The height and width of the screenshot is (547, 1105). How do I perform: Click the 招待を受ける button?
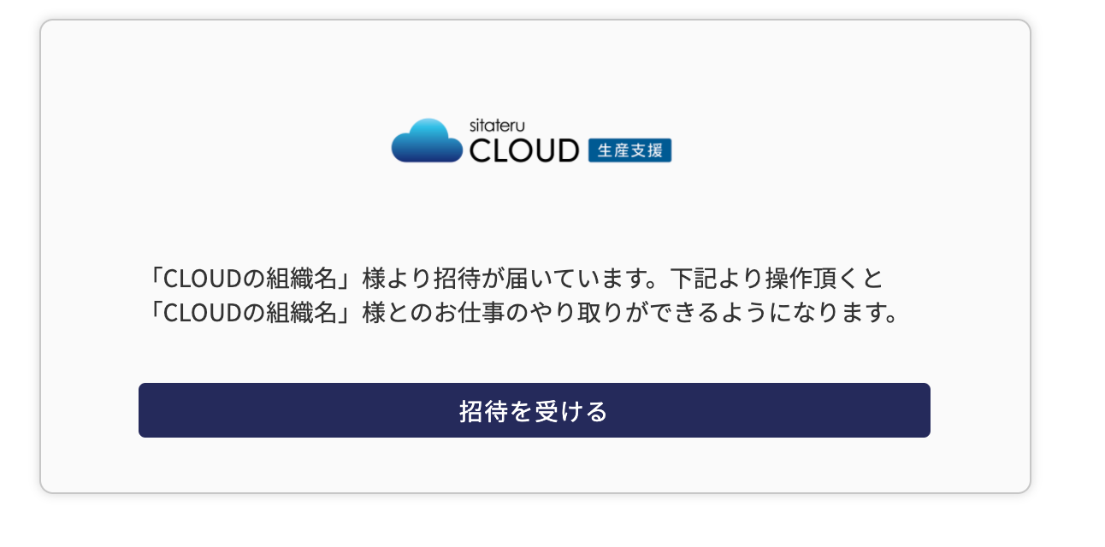click(x=534, y=410)
